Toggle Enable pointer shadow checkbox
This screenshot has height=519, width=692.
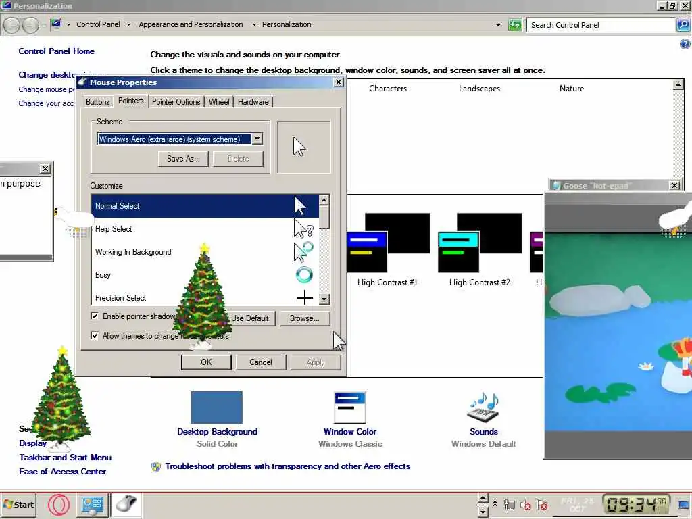point(95,316)
